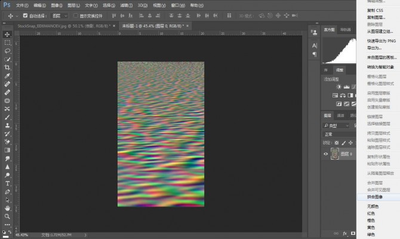Activate the Eyedropper tool
The width and height of the screenshot is (400, 239).
point(7,76)
